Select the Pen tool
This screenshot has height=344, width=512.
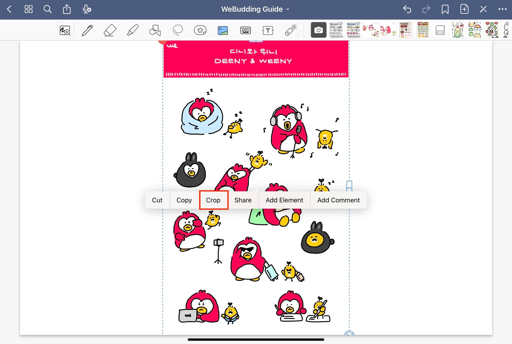87,30
